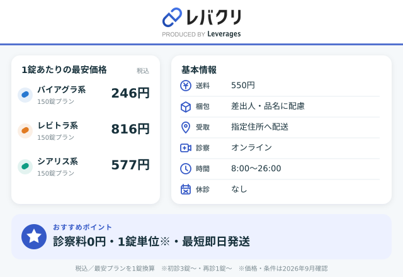Click the clock icon beside 時間

(x=186, y=169)
